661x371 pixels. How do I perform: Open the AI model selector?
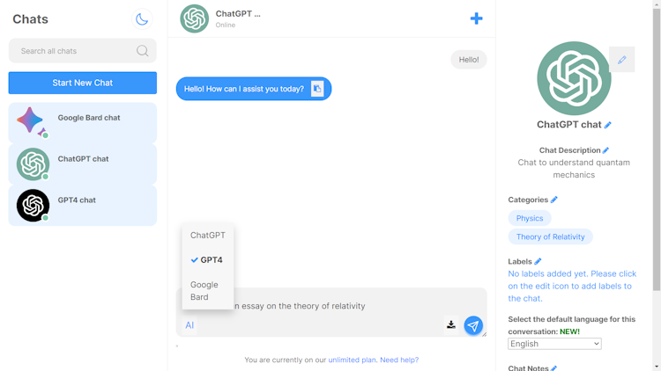[189, 325]
